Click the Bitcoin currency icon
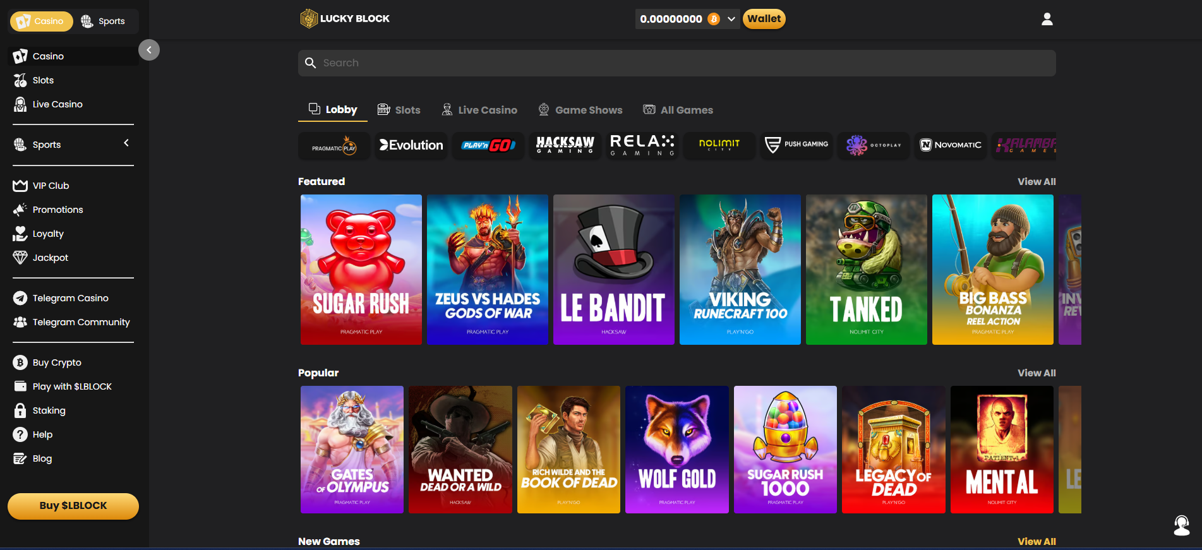The height and width of the screenshot is (550, 1202). [x=714, y=19]
